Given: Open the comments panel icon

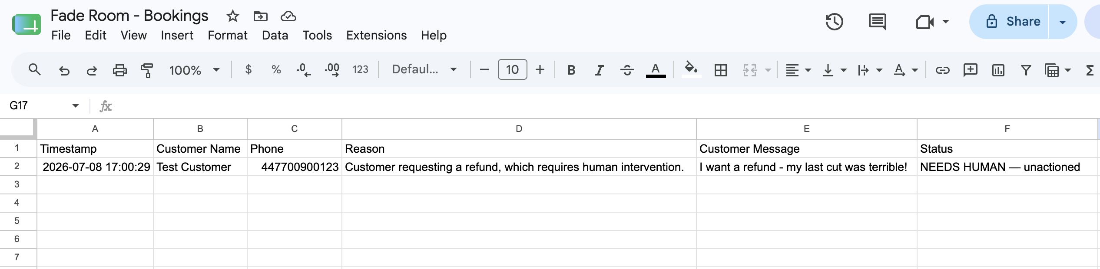Looking at the screenshot, I should point(877,22).
